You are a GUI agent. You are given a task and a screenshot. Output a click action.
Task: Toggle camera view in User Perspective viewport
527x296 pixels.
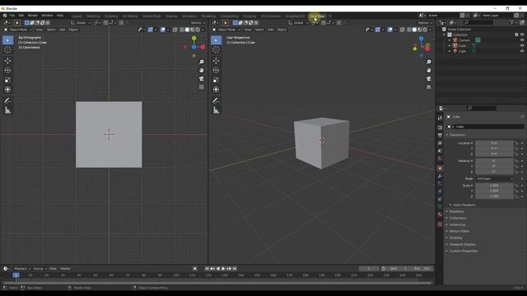(429, 79)
